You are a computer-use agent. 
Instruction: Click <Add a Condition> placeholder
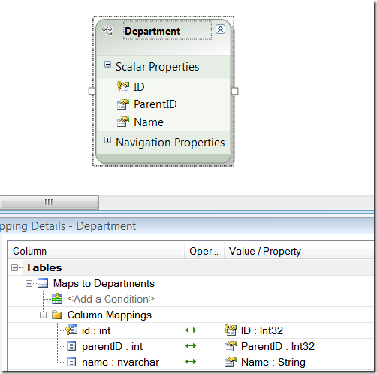click(x=111, y=299)
